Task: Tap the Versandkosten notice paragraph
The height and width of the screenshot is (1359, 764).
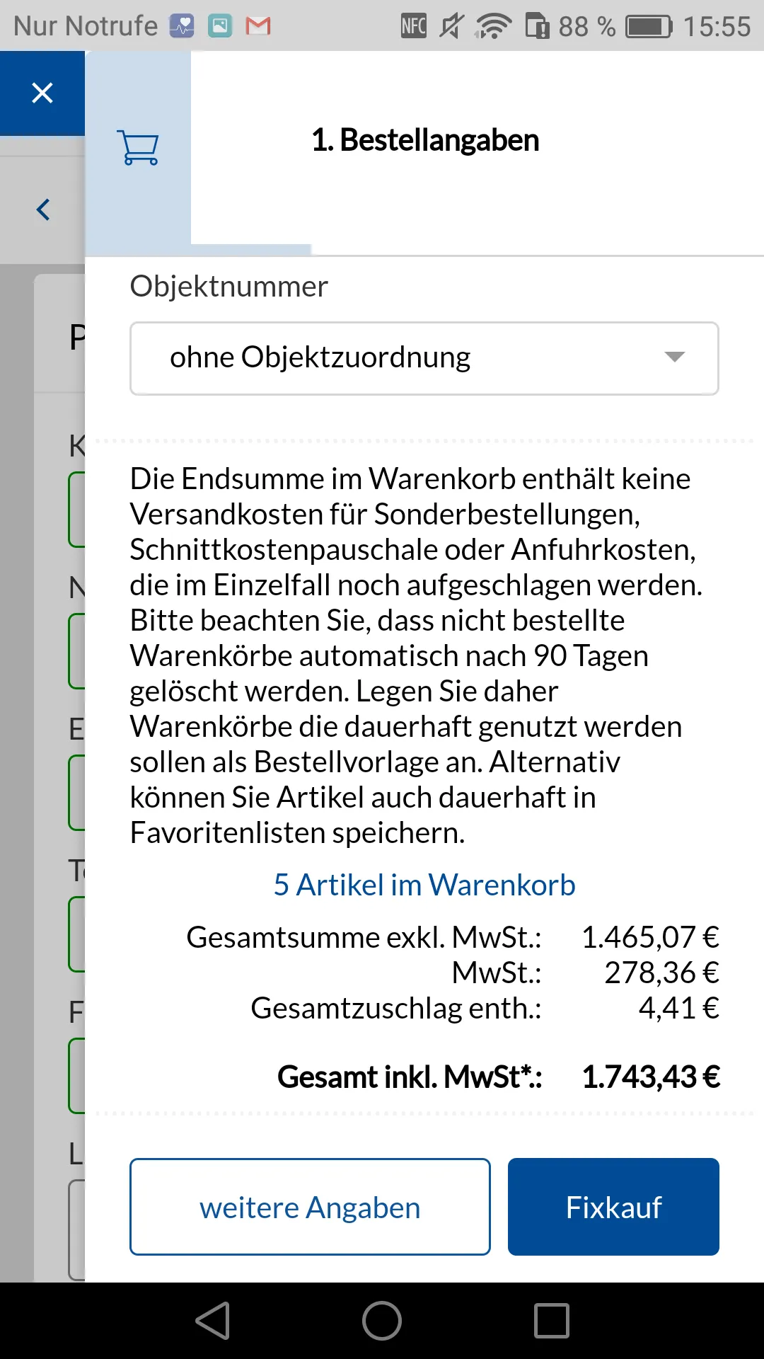Action: coord(417,655)
